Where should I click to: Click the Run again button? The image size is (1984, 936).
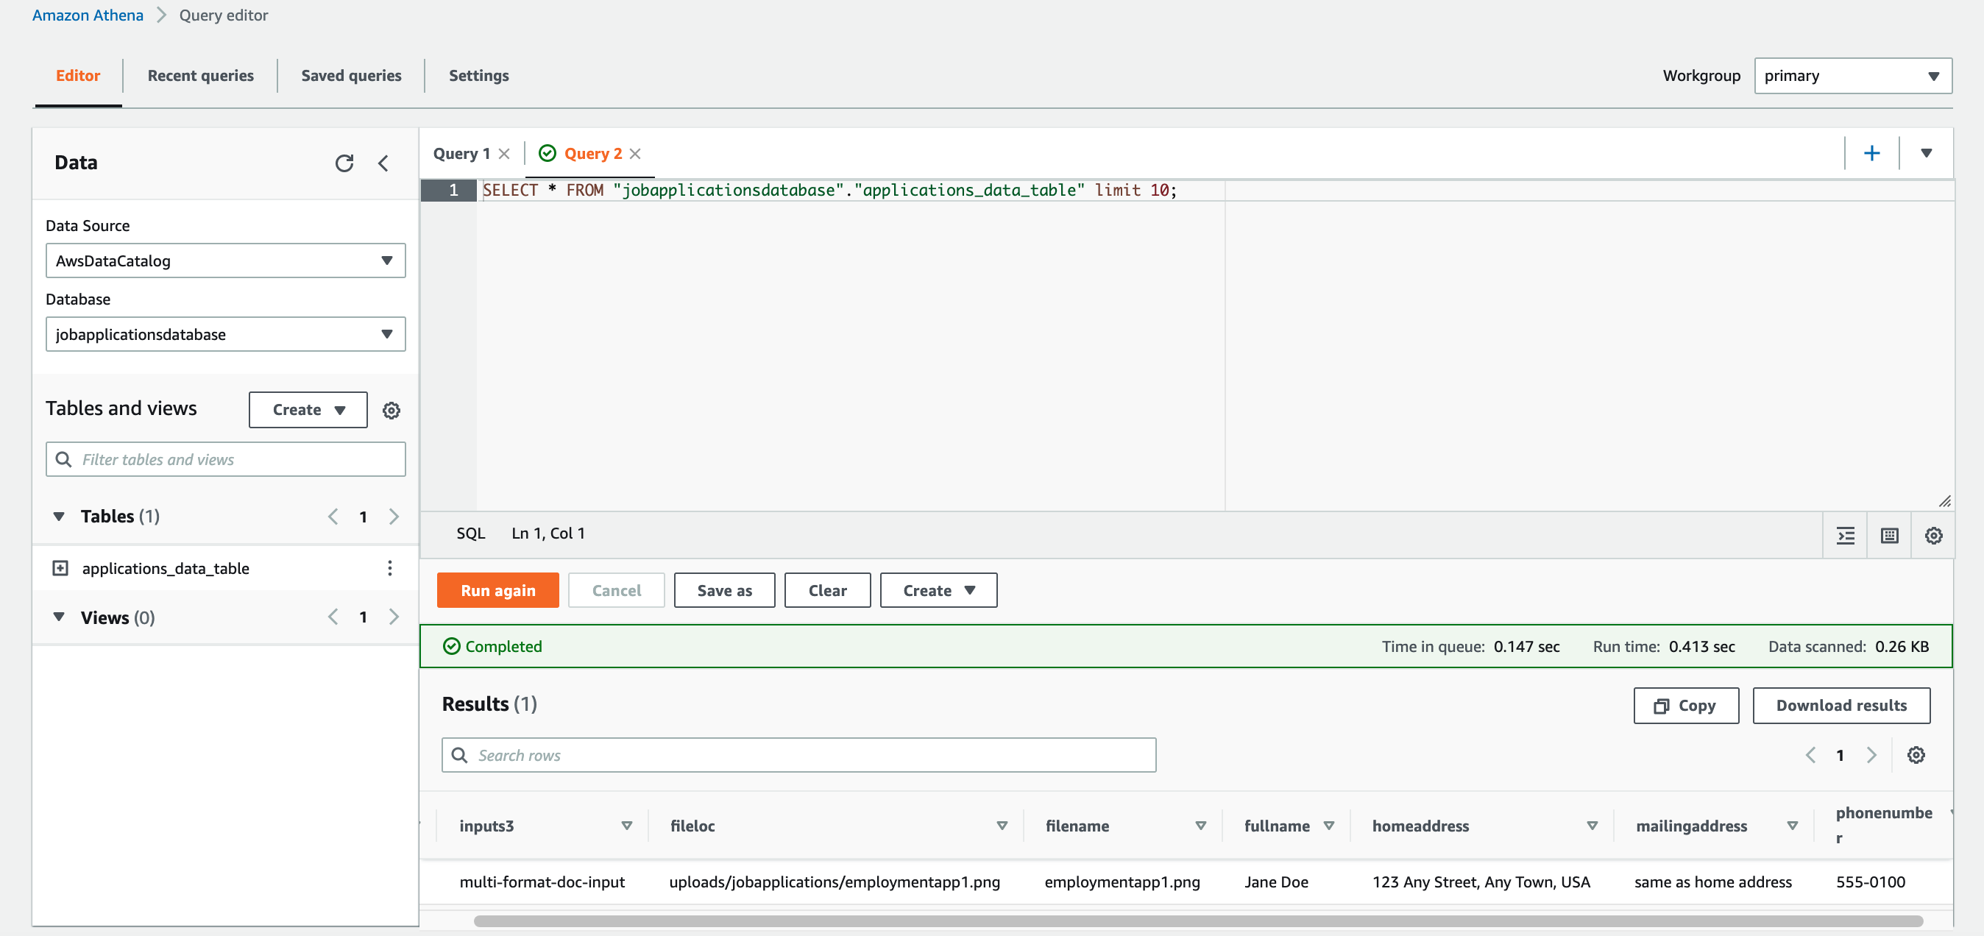(x=497, y=590)
